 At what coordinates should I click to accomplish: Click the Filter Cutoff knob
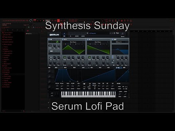point(118,57)
